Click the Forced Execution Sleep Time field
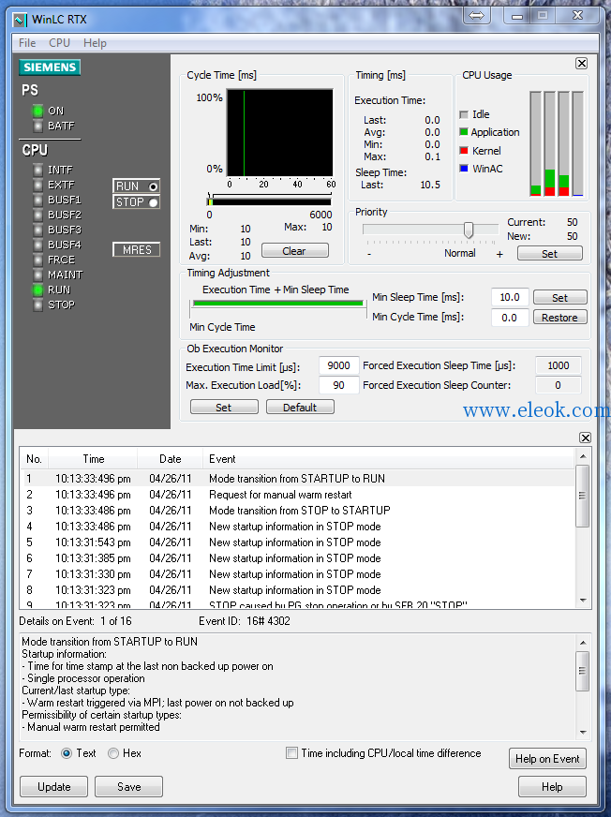This screenshot has width=611, height=817. [x=558, y=365]
